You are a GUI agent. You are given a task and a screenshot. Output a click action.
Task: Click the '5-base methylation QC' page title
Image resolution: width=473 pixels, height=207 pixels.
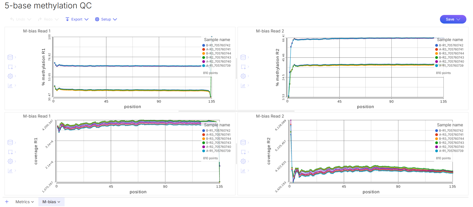click(48, 6)
